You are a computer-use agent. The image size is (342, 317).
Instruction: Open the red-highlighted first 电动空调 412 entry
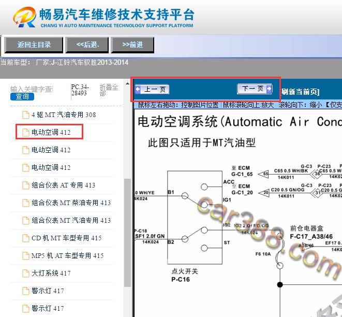51,132
